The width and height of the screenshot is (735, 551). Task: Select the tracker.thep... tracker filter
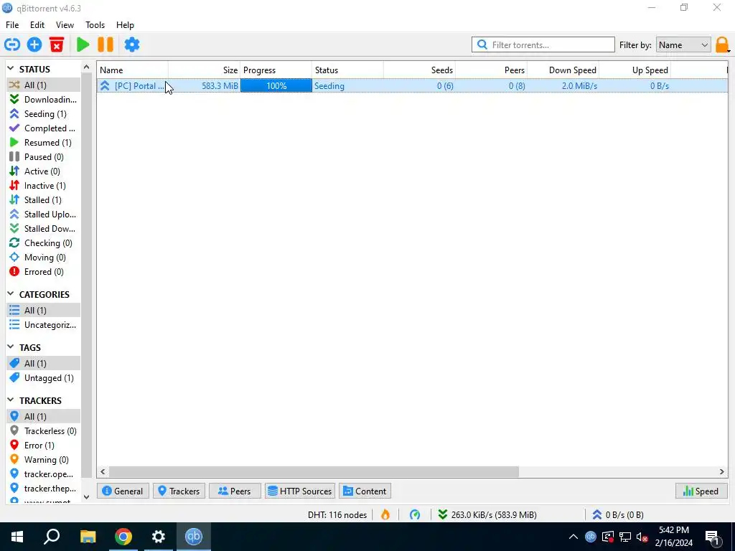(43, 488)
